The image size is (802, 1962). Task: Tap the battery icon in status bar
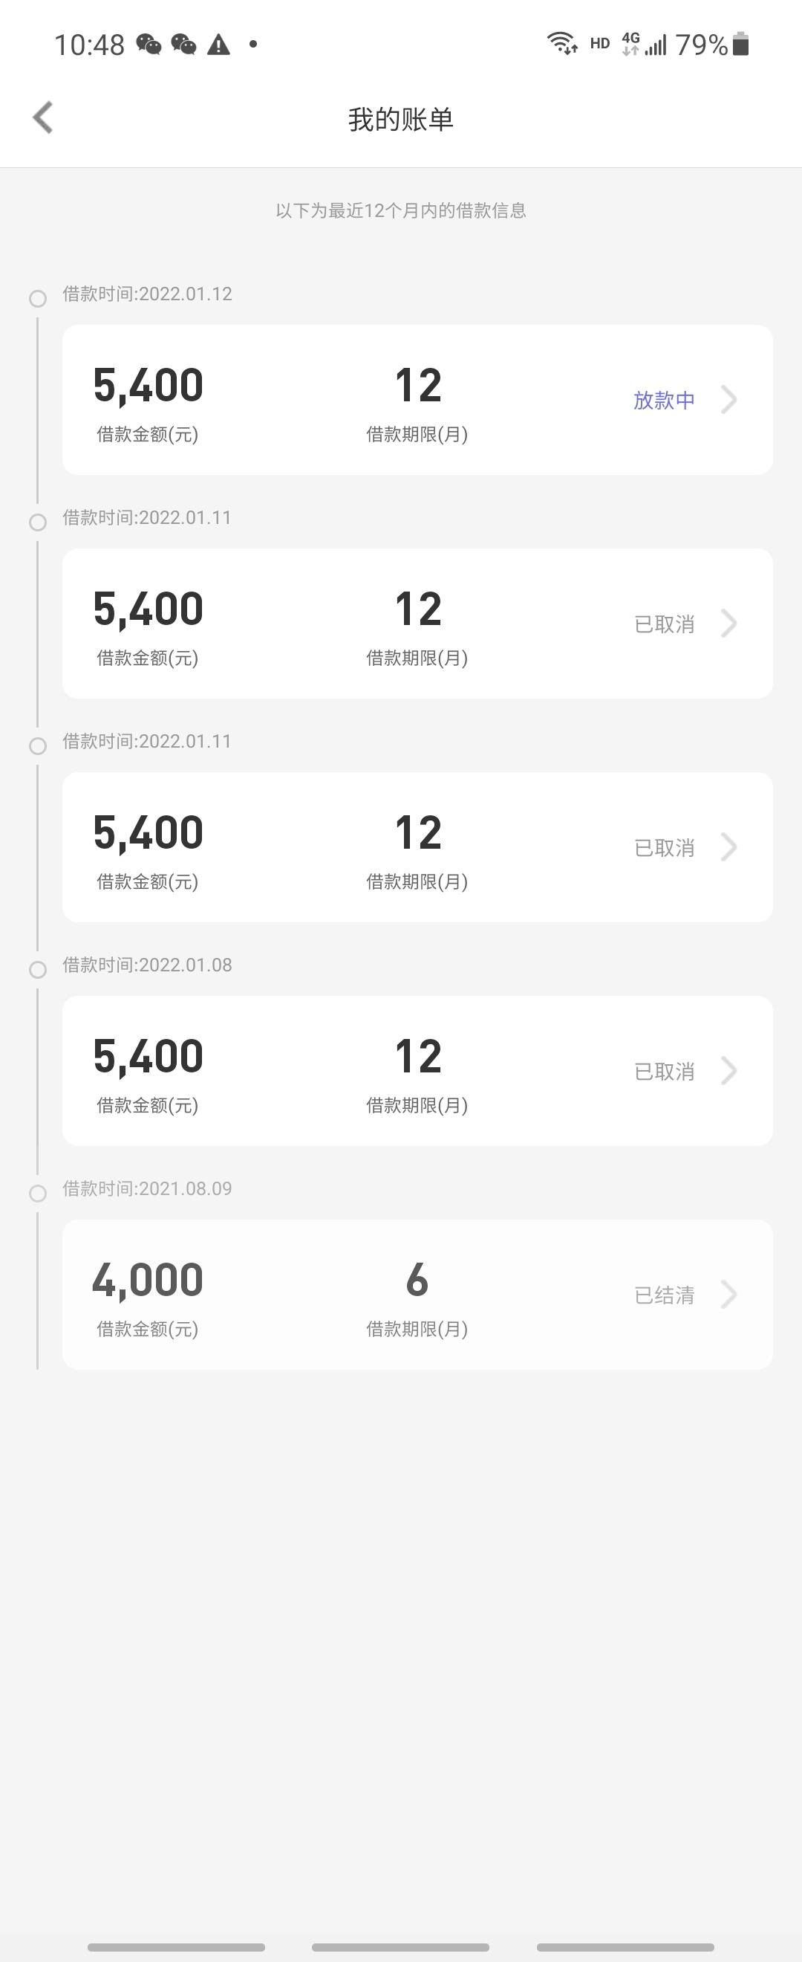[740, 44]
